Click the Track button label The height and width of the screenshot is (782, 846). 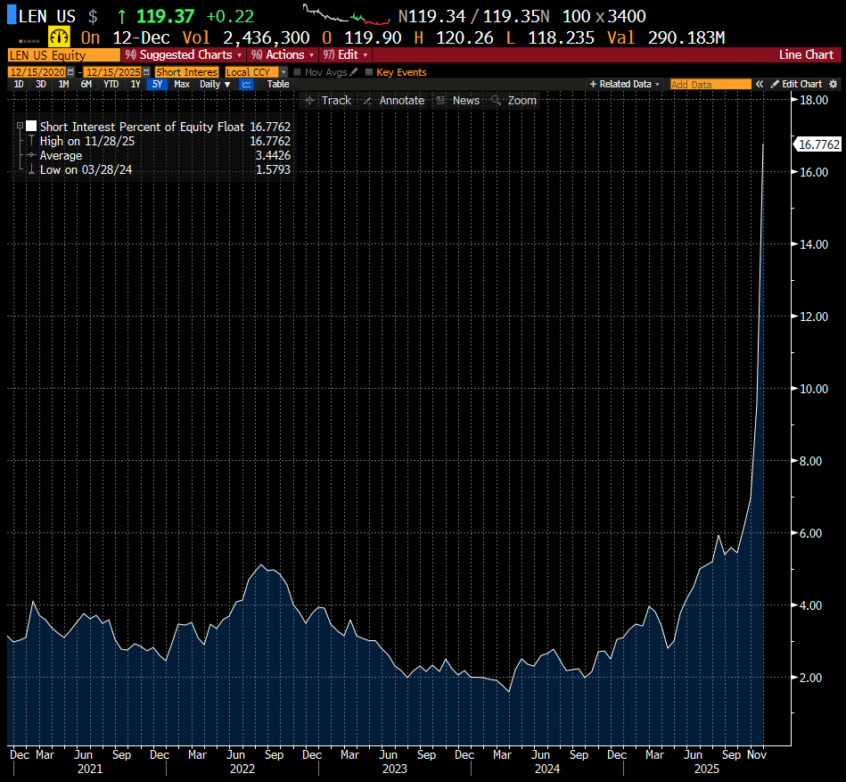337,101
